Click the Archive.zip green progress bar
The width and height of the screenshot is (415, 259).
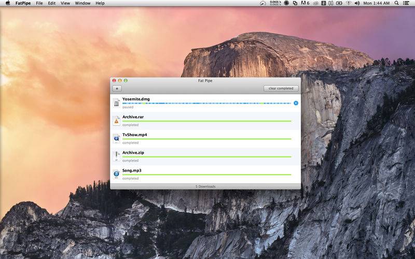(206, 157)
